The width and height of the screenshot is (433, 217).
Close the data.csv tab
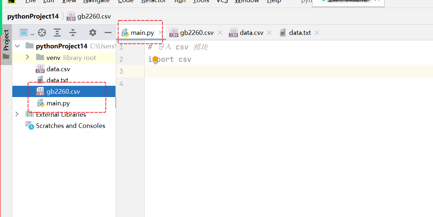click(x=270, y=33)
